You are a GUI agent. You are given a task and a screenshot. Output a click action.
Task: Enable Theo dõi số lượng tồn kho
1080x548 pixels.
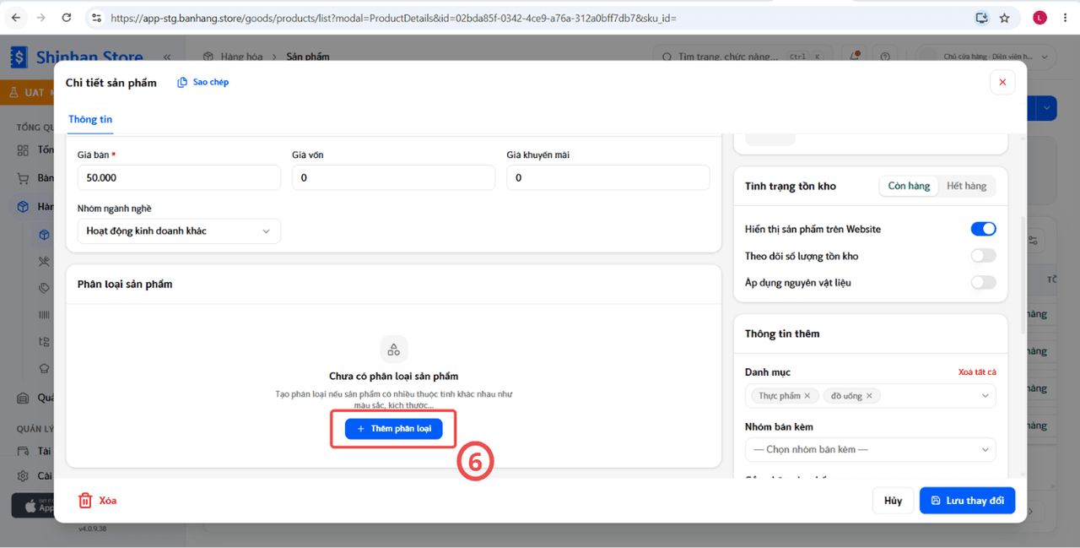[983, 256]
